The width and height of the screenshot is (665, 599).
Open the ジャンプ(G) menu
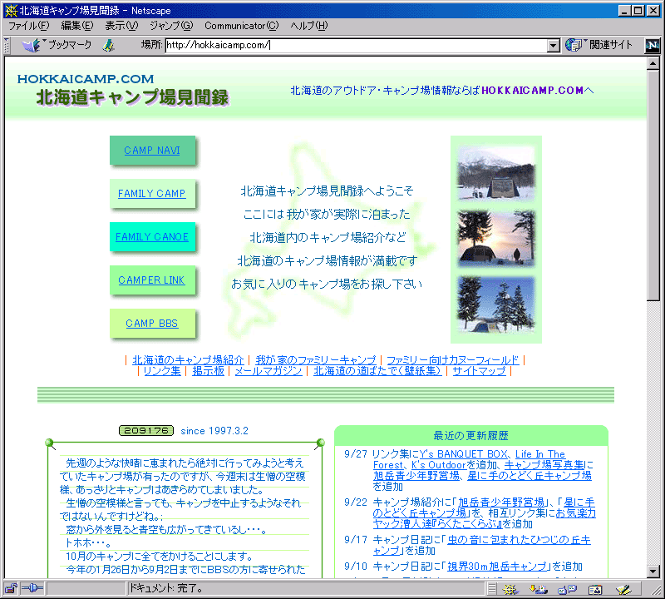point(171,26)
